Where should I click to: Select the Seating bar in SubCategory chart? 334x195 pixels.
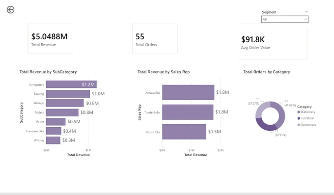(68, 94)
